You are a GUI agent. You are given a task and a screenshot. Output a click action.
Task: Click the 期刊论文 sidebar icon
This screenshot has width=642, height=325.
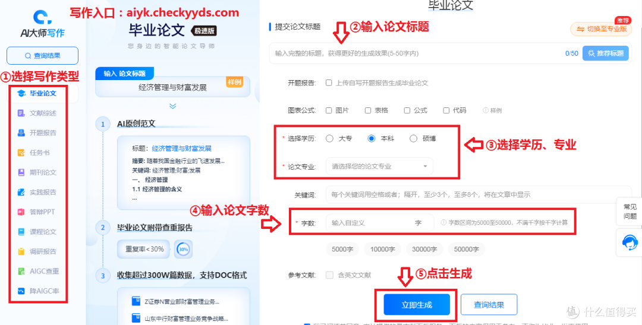point(21,173)
